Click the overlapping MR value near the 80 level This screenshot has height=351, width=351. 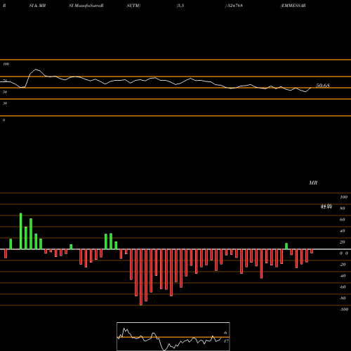click(326, 206)
